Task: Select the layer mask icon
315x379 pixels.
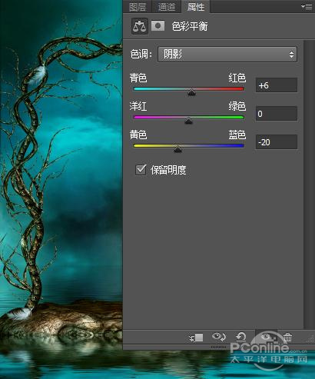Action: [157, 26]
